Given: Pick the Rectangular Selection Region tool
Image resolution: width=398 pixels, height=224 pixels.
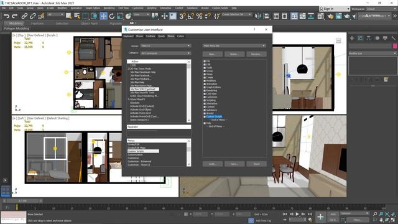Looking at the screenshot, I should (x=86, y=16).
